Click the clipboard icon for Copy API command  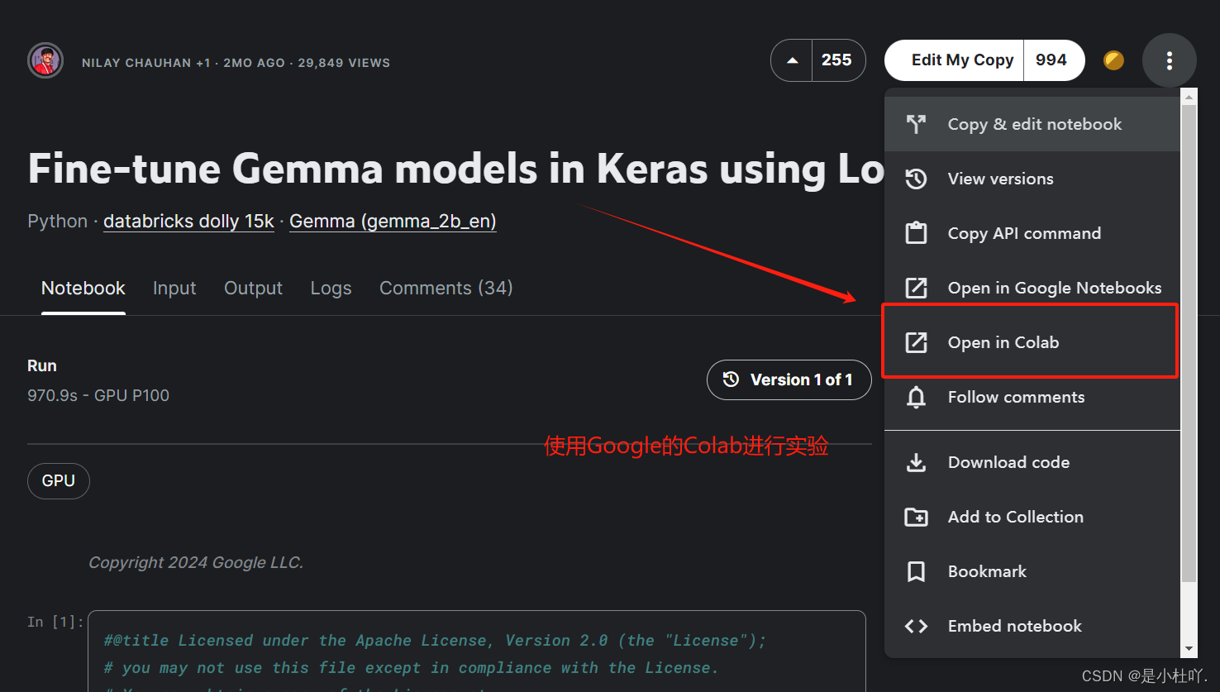tap(916, 233)
